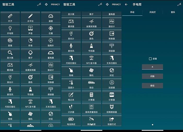This screenshot has height=132, width=183.
Task: Start the 秒表 stopwatch tool
Action: [x=31, y=42]
